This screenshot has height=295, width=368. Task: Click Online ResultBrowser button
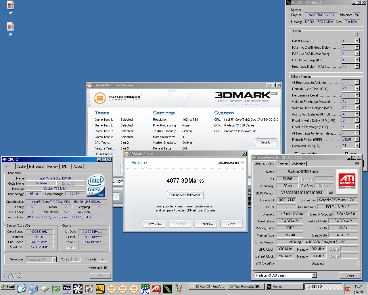(x=185, y=195)
